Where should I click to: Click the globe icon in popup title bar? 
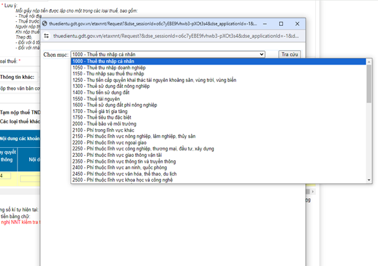(x=45, y=24)
